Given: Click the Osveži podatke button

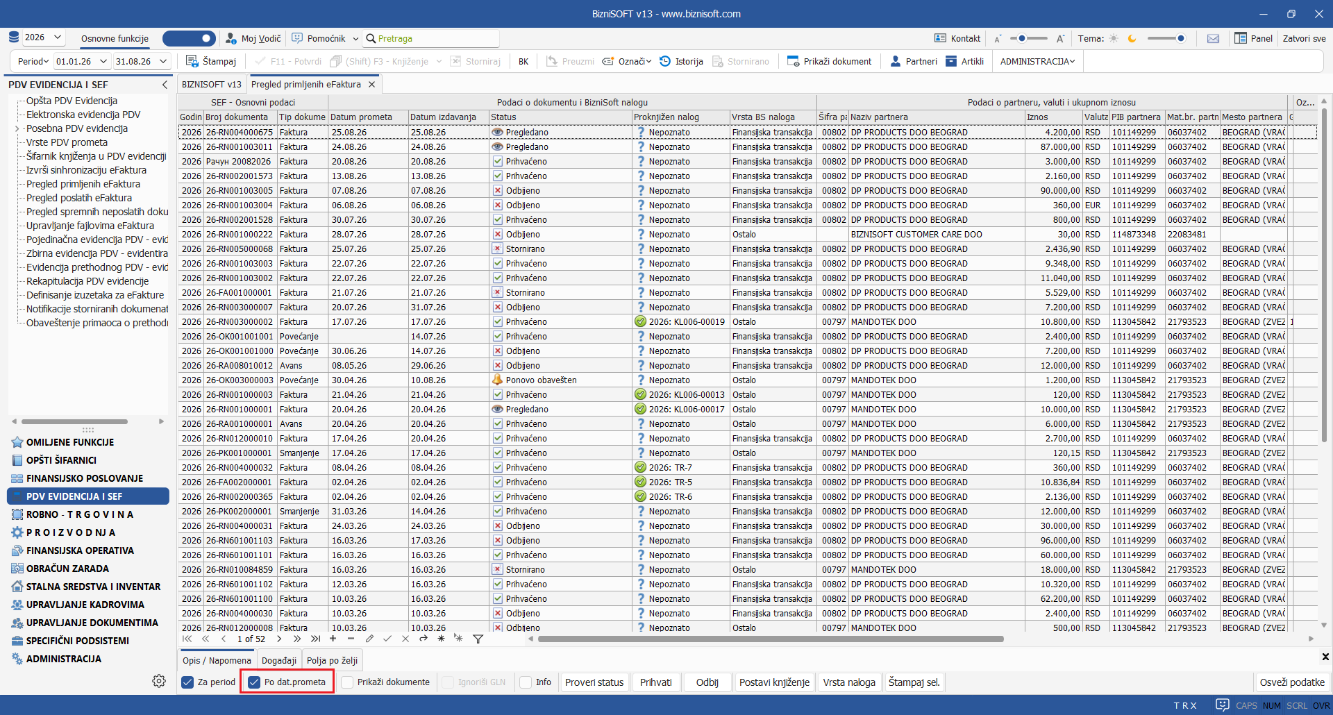Looking at the screenshot, I should click(1292, 682).
